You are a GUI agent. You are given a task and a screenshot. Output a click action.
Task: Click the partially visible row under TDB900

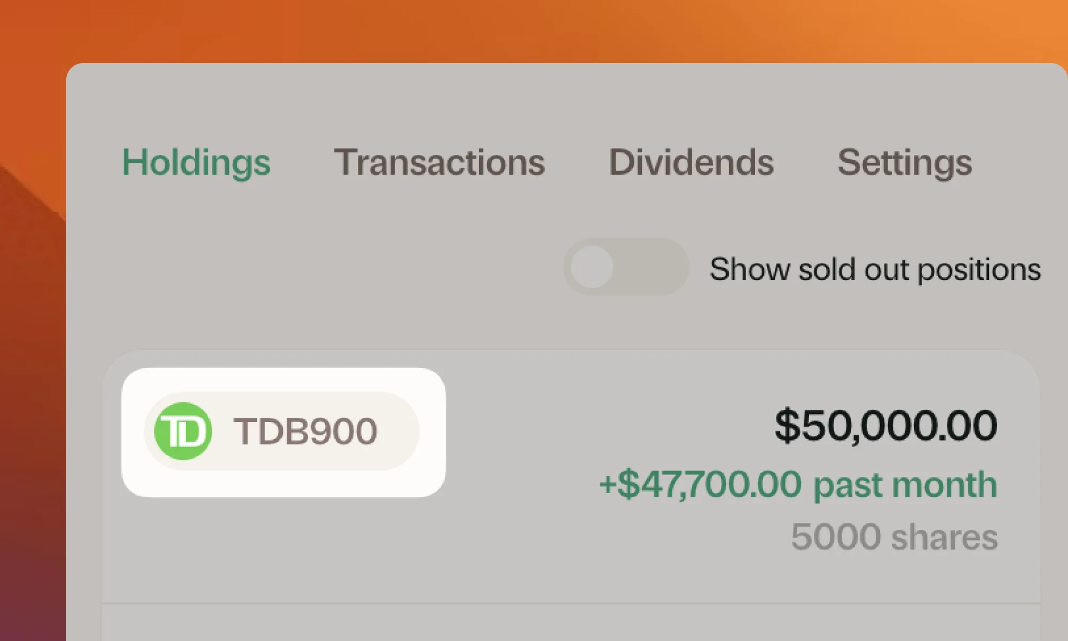point(570,624)
